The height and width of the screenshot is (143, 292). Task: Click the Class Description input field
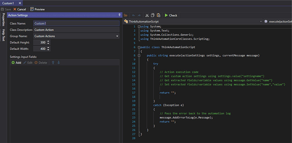click(x=76, y=30)
